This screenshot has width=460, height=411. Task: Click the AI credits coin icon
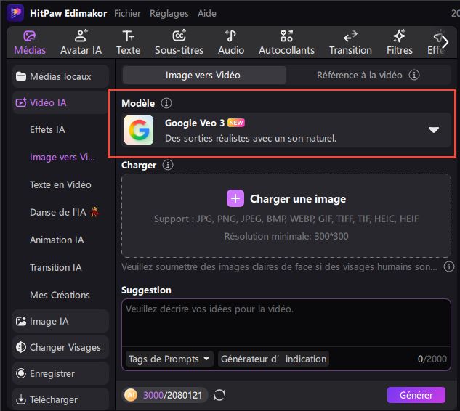(131, 395)
